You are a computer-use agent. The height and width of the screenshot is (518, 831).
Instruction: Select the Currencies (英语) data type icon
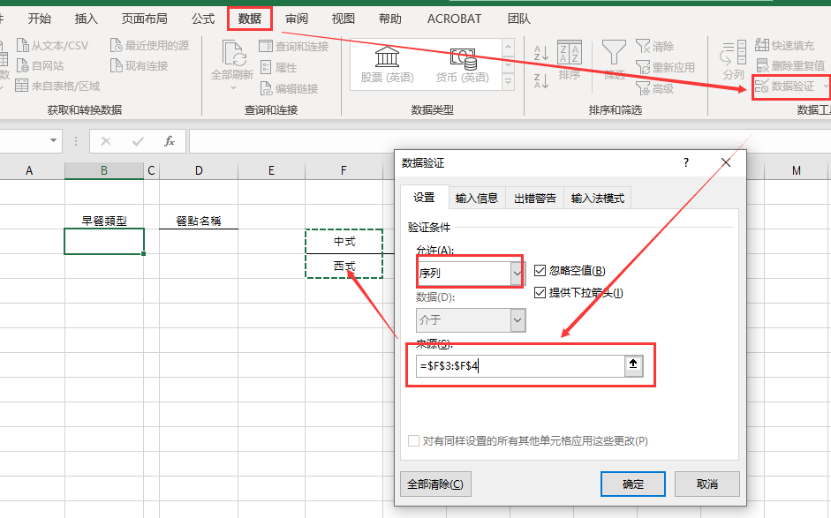click(x=465, y=62)
